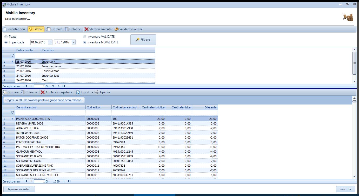Select PAINE ALBA 300G VELPITAR row

[110, 119]
